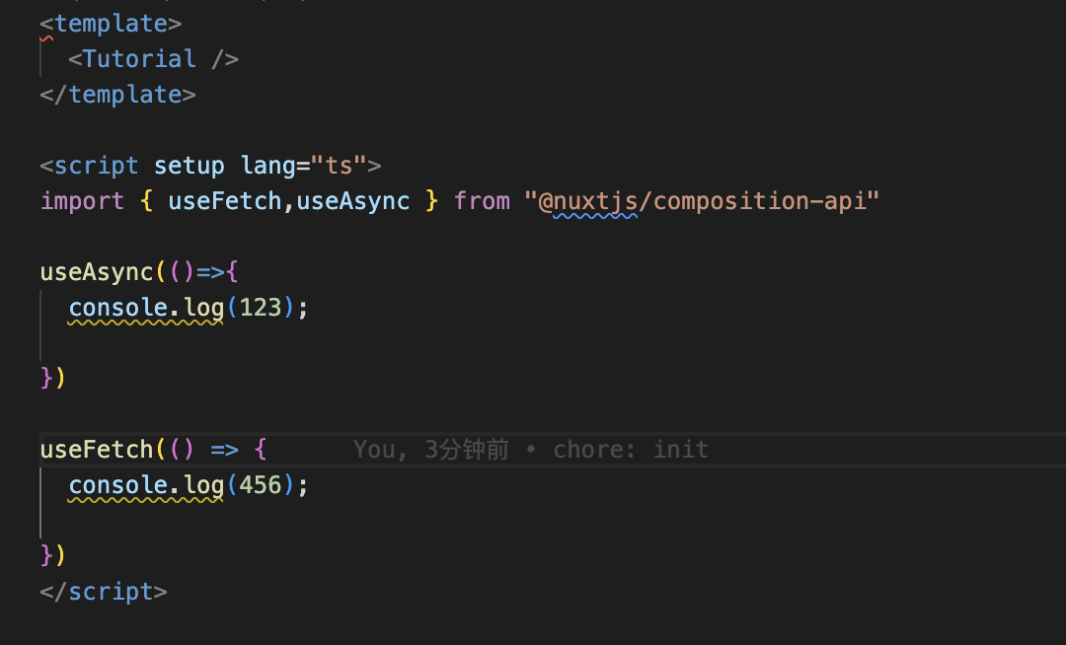The width and height of the screenshot is (1066, 645).
Task: Click the number 123
Action: coord(261,308)
